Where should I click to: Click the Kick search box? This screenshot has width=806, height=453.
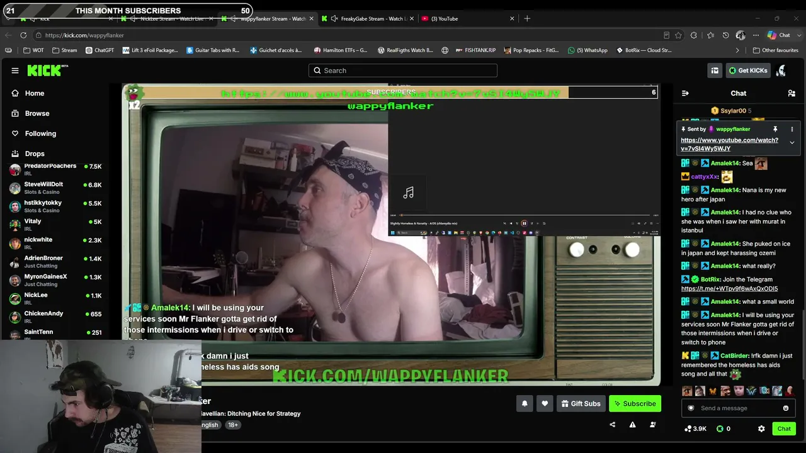coord(403,70)
